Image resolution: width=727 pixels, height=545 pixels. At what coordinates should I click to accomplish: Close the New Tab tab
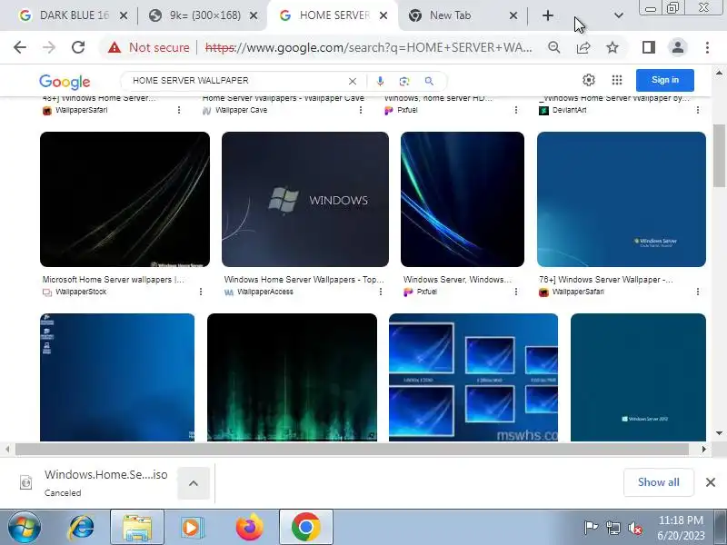click(x=513, y=15)
